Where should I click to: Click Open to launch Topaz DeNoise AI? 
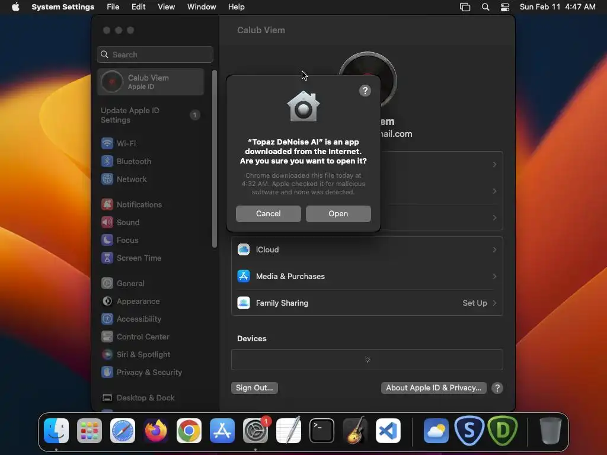tap(338, 214)
